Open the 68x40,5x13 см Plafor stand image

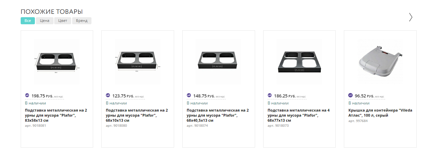pos(218,61)
